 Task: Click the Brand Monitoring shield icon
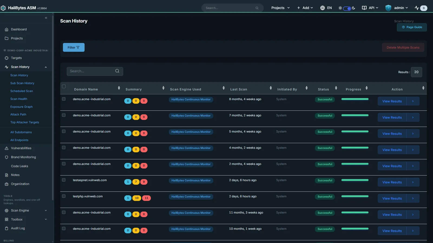coord(6,157)
